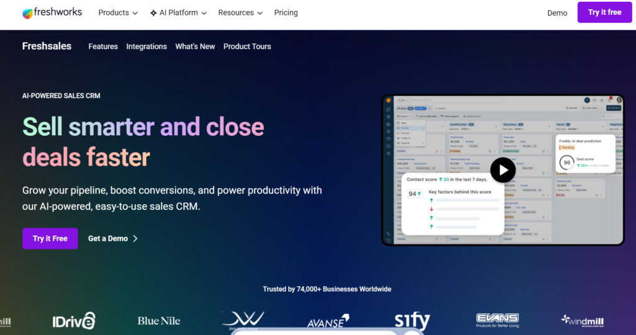Click the Sell smarter and close deals headline
This screenshot has height=335, width=636.
click(143, 142)
